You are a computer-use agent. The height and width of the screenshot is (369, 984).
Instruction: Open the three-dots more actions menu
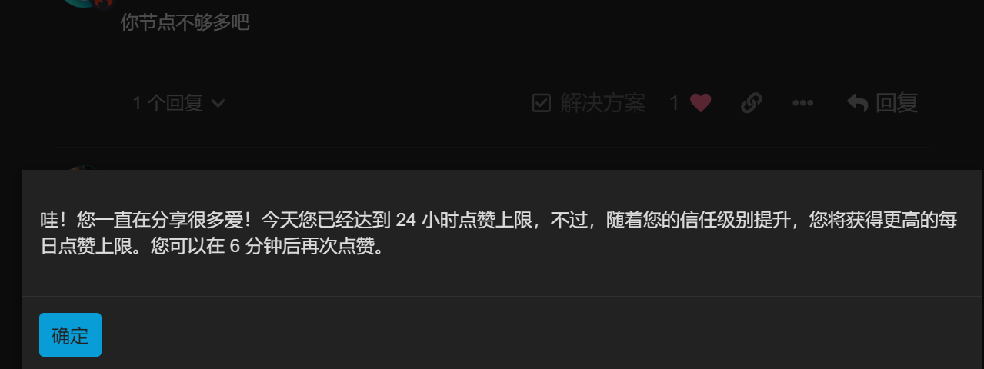[802, 103]
